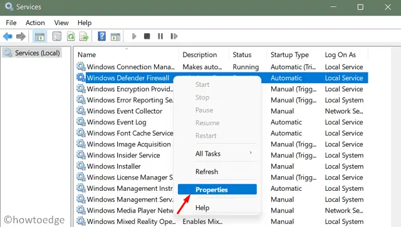Image resolution: width=401 pixels, height=227 pixels.
Task: Click the Running status of Connection Manager
Action: click(x=246, y=67)
